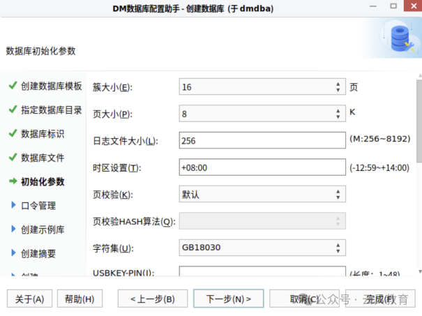Image resolution: width=422 pixels, height=316 pixels.
Task: Click the checkmark icon beside 创建数据库模板
Action: [13, 86]
